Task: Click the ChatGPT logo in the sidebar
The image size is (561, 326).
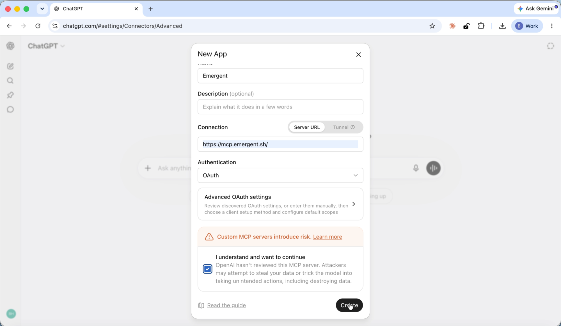Action: tap(10, 46)
